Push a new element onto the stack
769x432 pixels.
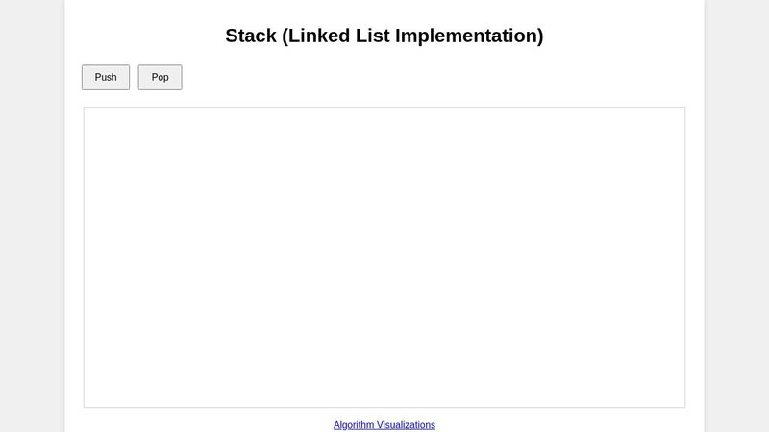tap(106, 78)
